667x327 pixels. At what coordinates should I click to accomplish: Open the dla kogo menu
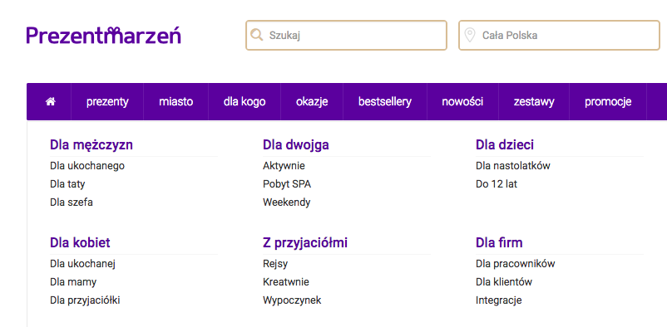(245, 102)
